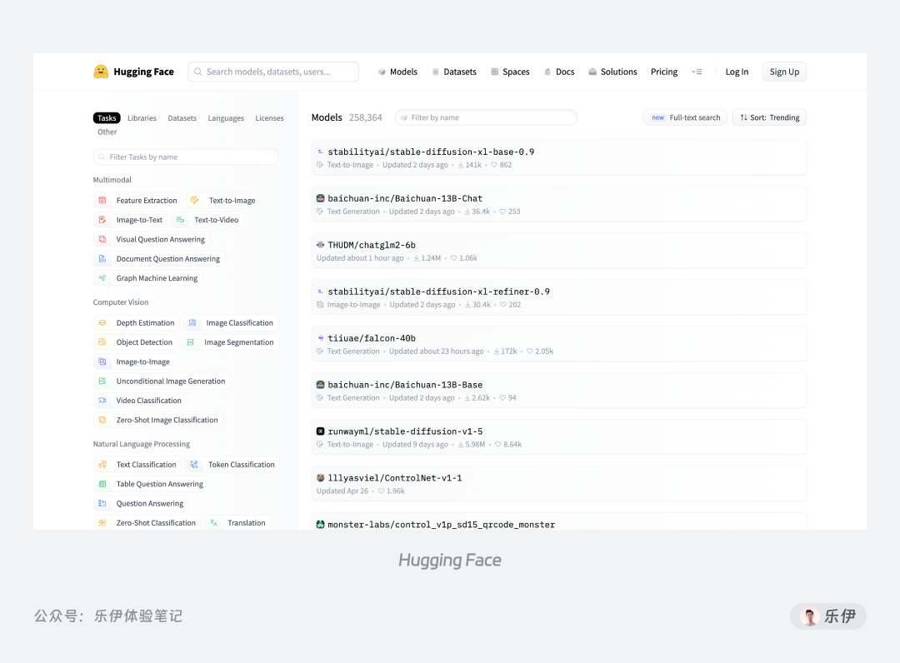Click the Hugging Face emoji logo

(101, 72)
